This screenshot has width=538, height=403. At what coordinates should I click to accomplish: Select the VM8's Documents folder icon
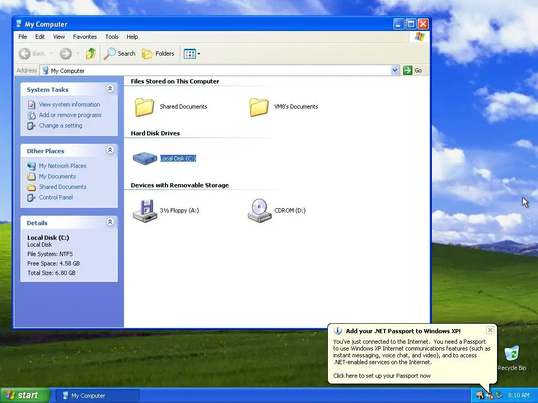point(258,107)
